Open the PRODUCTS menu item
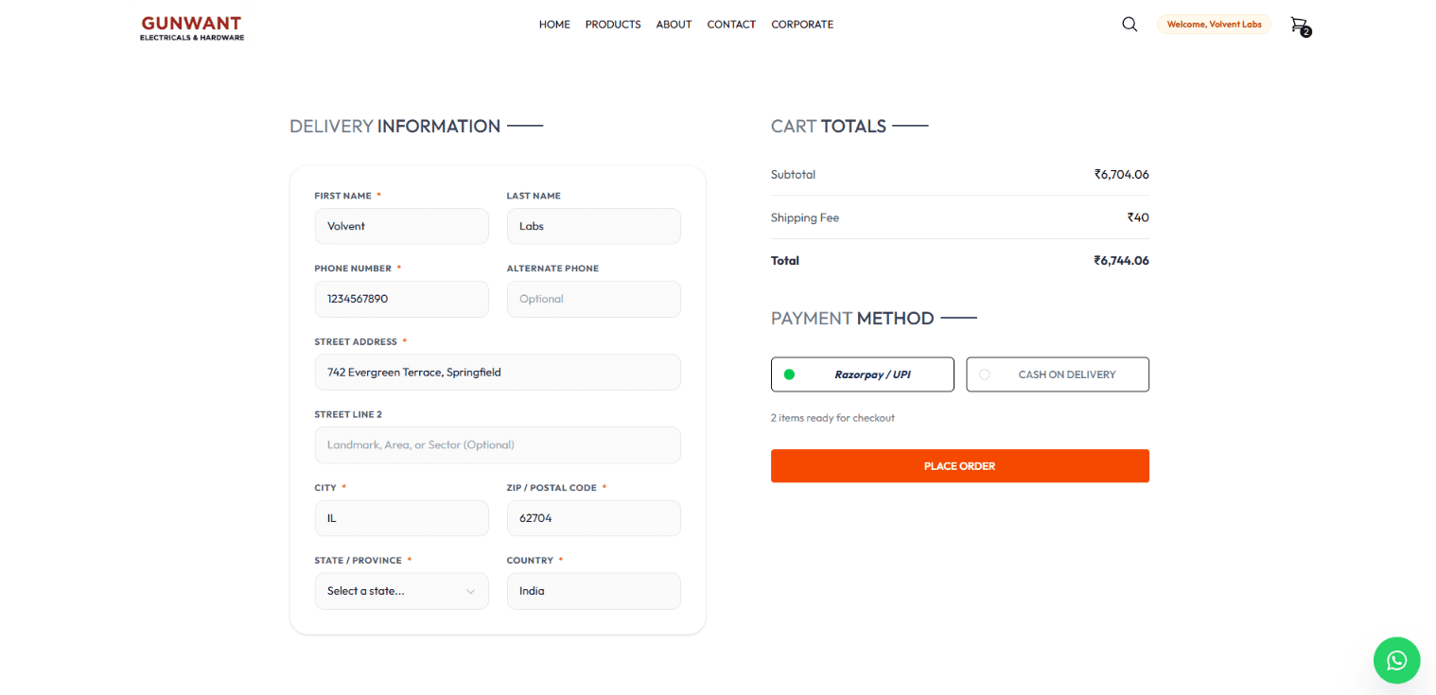This screenshot has width=1436, height=695. point(613,25)
